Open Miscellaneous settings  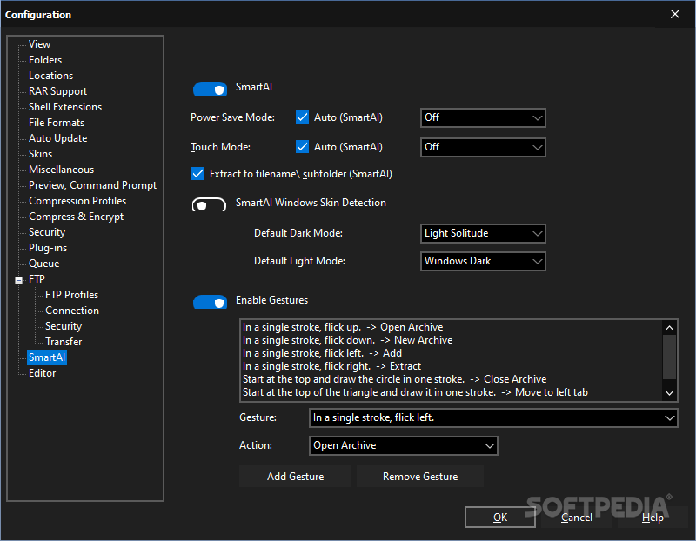[61, 170]
